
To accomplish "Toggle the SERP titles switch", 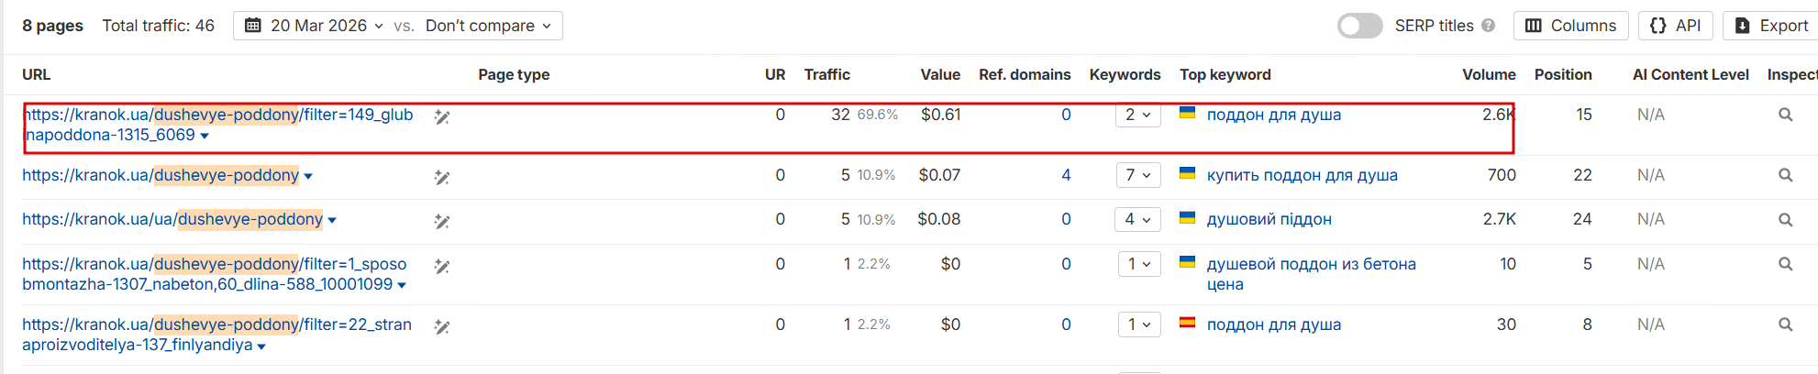I will 1359,26.
